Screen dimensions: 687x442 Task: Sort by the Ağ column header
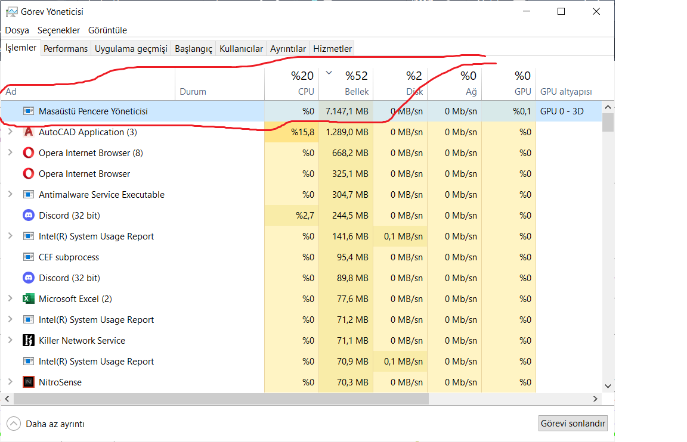click(x=455, y=84)
